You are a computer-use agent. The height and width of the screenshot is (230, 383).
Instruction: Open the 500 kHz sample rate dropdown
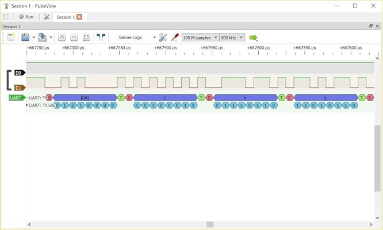click(232, 37)
